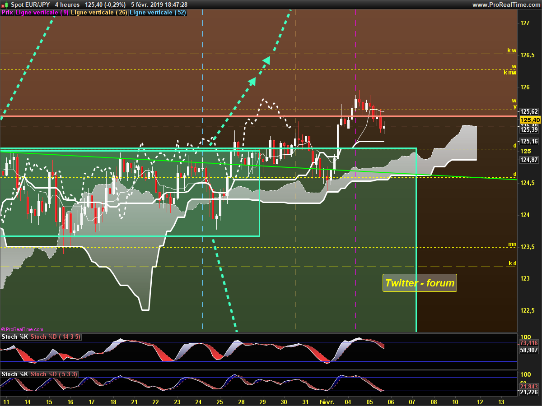
Task: Click the 125,62 price label on axis
Action: (x=528, y=112)
